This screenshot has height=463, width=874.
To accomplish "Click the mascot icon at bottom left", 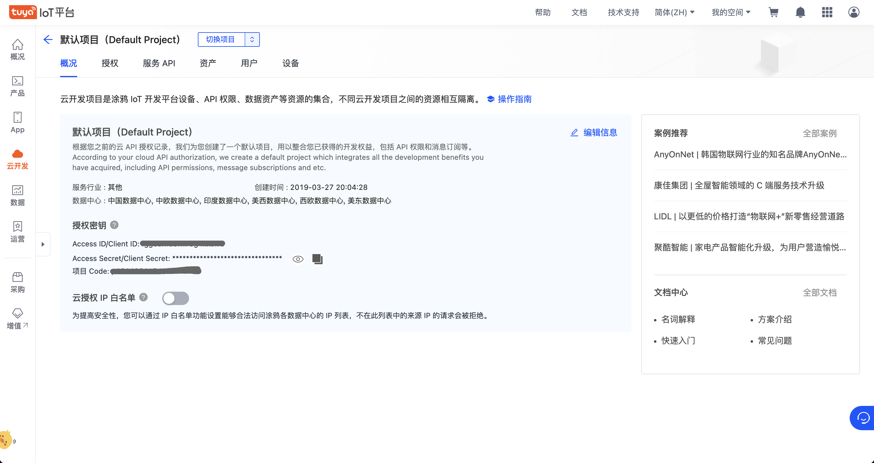I will [7, 440].
